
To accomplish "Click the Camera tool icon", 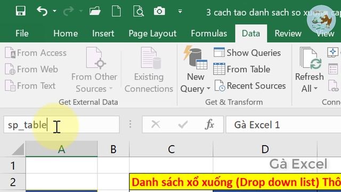I will (x=159, y=11).
